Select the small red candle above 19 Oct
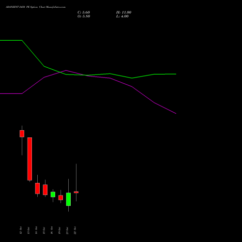This screenshot has width=242, height=242. [60, 197]
